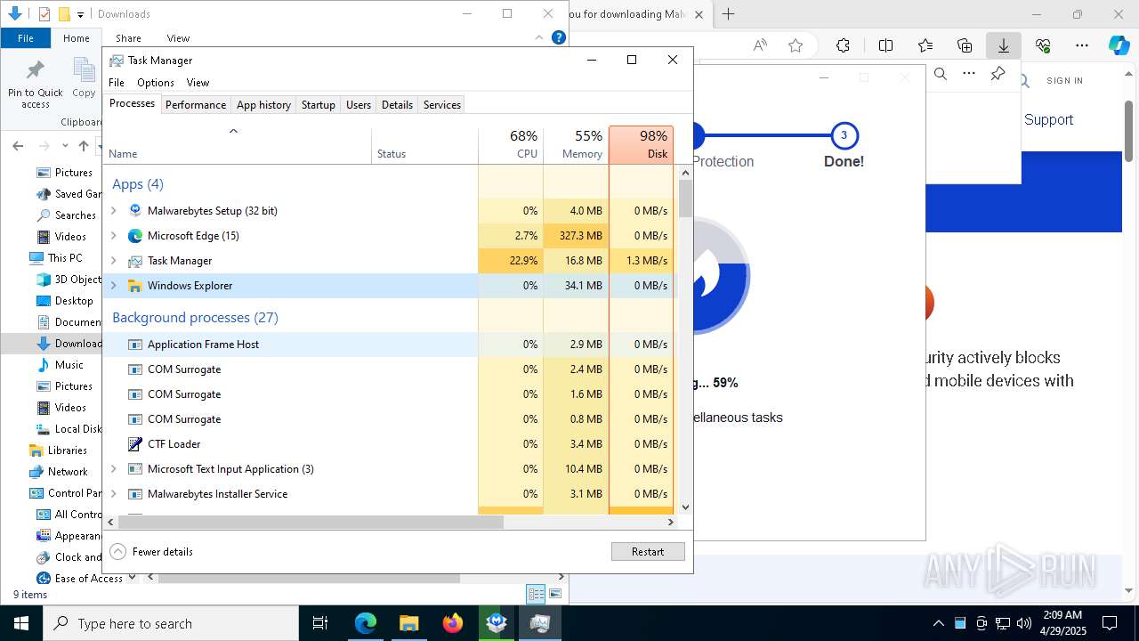Sort processes by Memory column
1139x641 pixels.
point(576,145)
